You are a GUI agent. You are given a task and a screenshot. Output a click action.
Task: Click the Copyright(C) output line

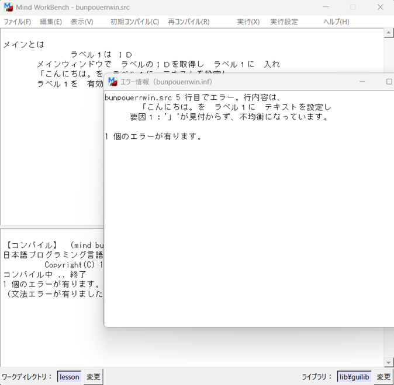(x=74, y=265)
